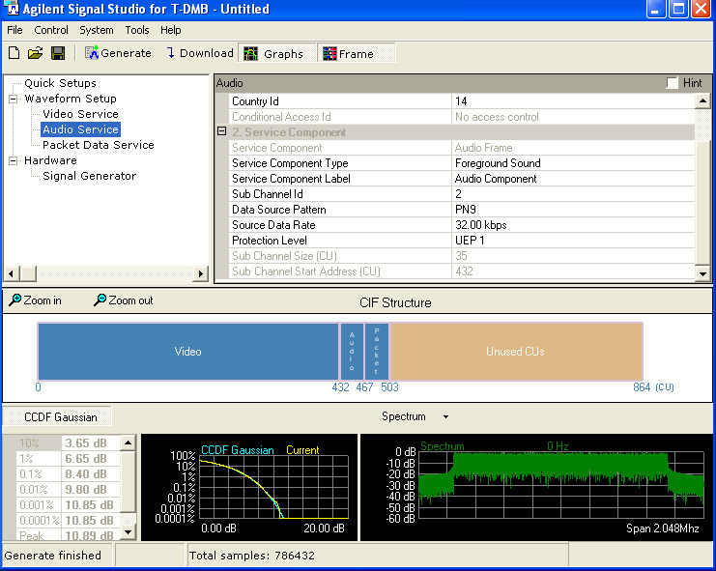Open the Frame view
716x571 pixels.
(x=357, y=53)
